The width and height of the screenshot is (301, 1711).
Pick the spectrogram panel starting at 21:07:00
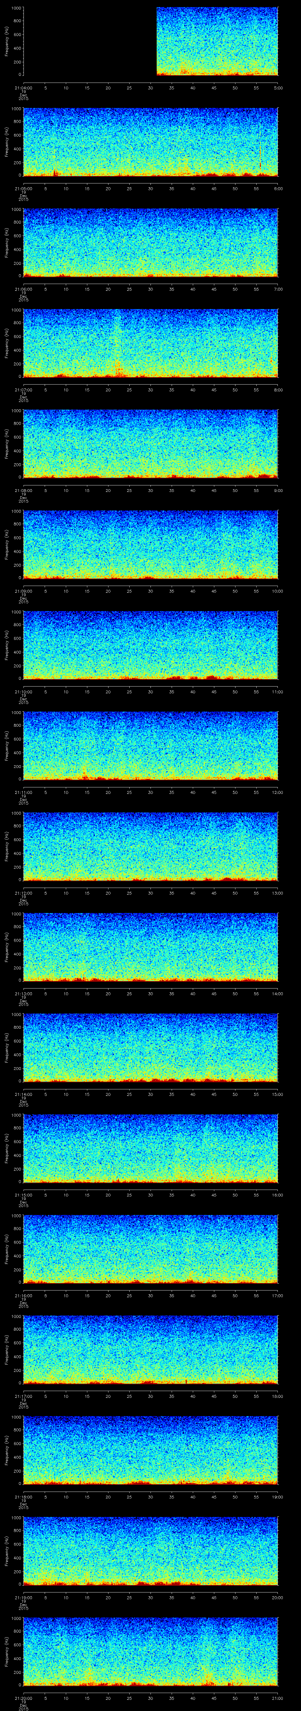(151, 343)
